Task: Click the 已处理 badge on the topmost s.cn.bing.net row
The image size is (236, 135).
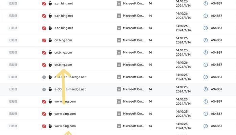Action: (13, 3)
